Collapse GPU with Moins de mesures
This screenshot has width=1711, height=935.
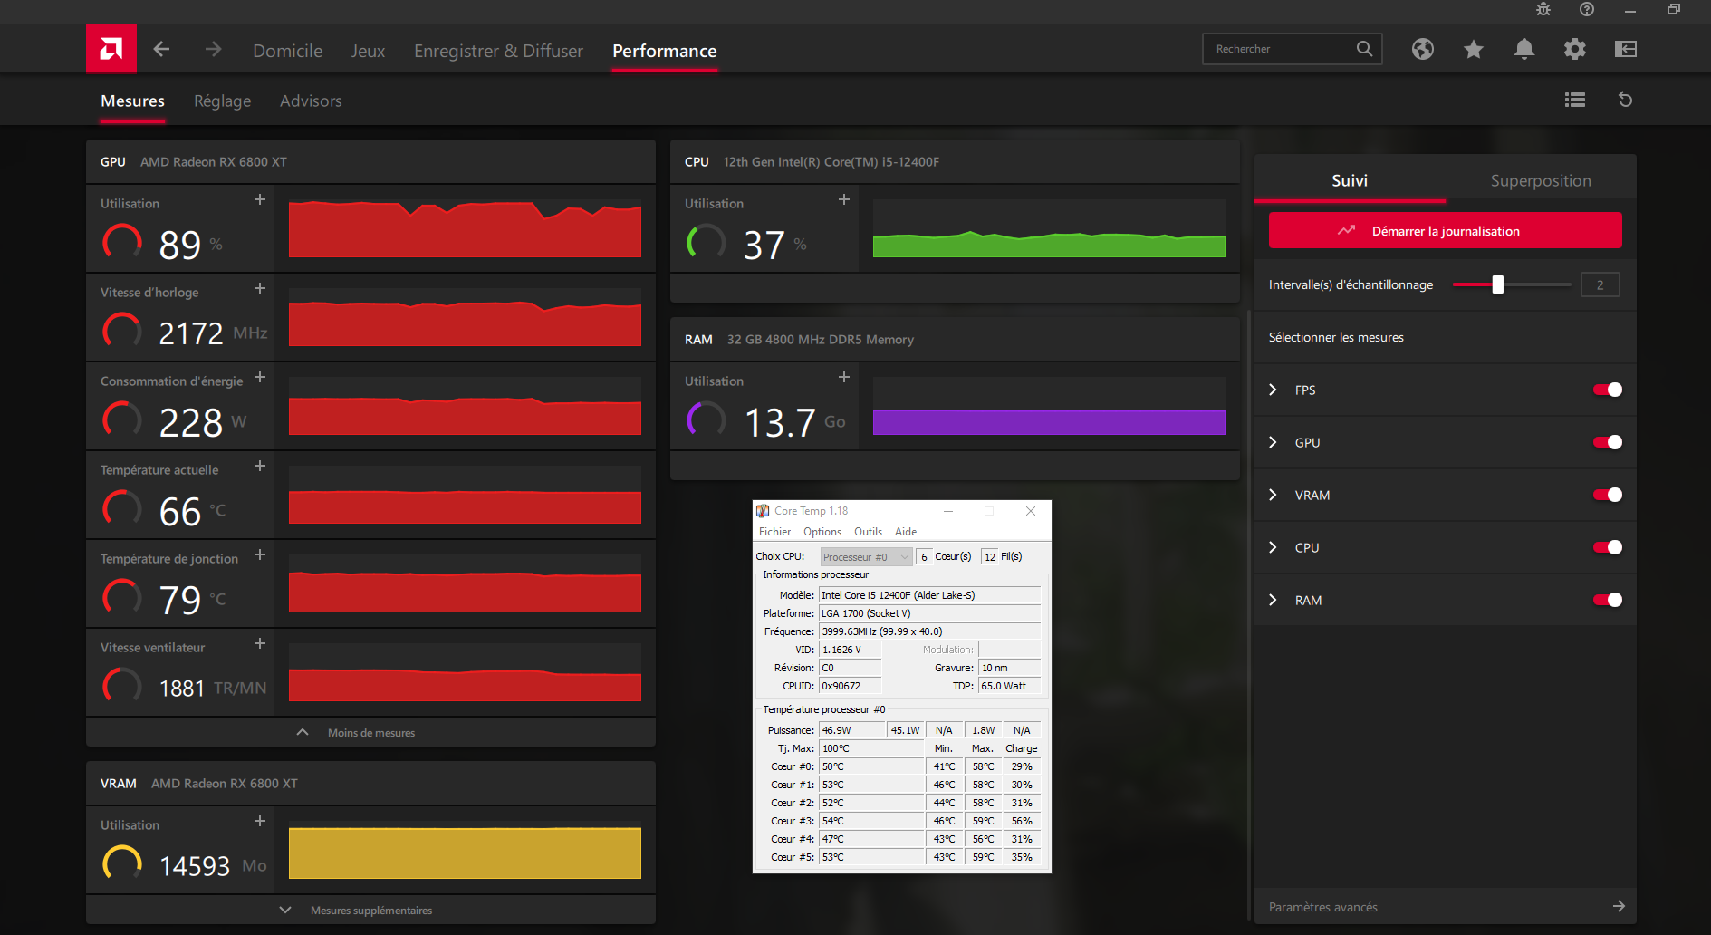pos(370,732)
